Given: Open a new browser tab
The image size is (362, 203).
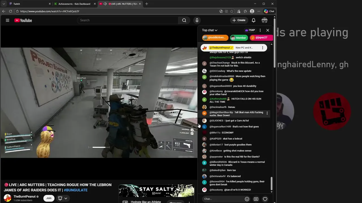Looking at the screenshot, I should pyautogui.click(x=146, y=4).
